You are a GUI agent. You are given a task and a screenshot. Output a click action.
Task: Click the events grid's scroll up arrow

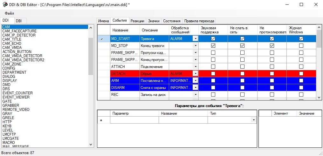coord(319,27)
